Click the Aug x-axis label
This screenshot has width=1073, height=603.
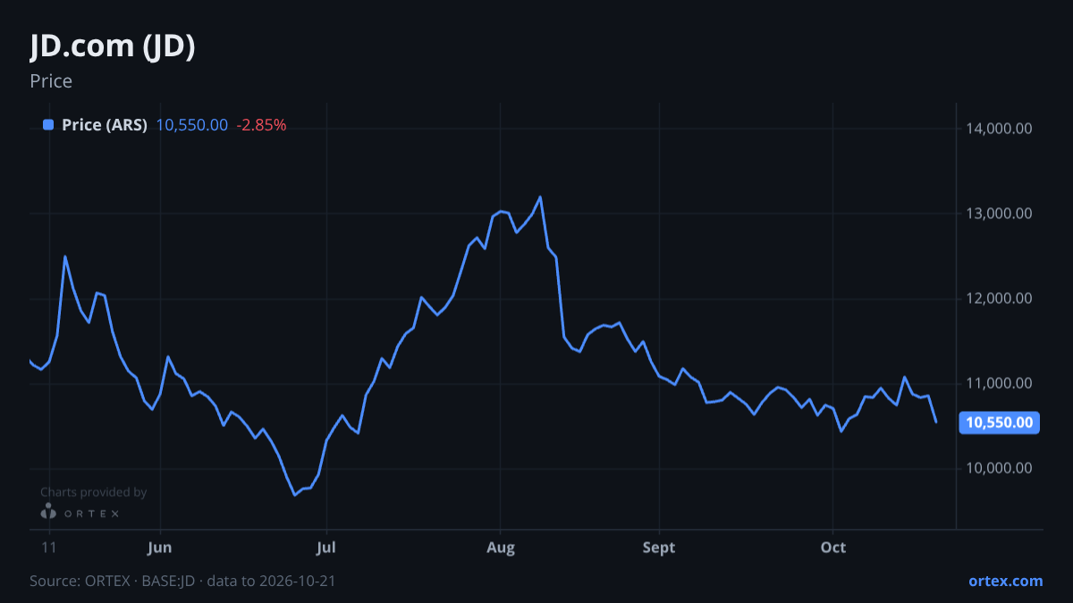[501, 547]
